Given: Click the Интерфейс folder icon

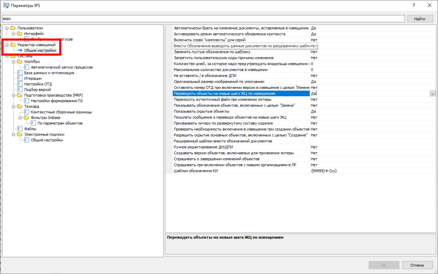Looking at the screenshot, I should pos(20,33).
